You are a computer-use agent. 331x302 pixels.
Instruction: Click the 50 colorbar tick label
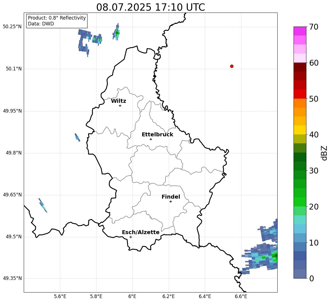click(314, 99)
